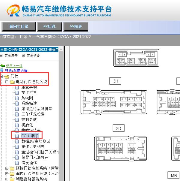The width and height of the screenshot is (180, 181).
Task: Open the 错误操作 page
Action: pyautogui.click(x=29, y=163)
